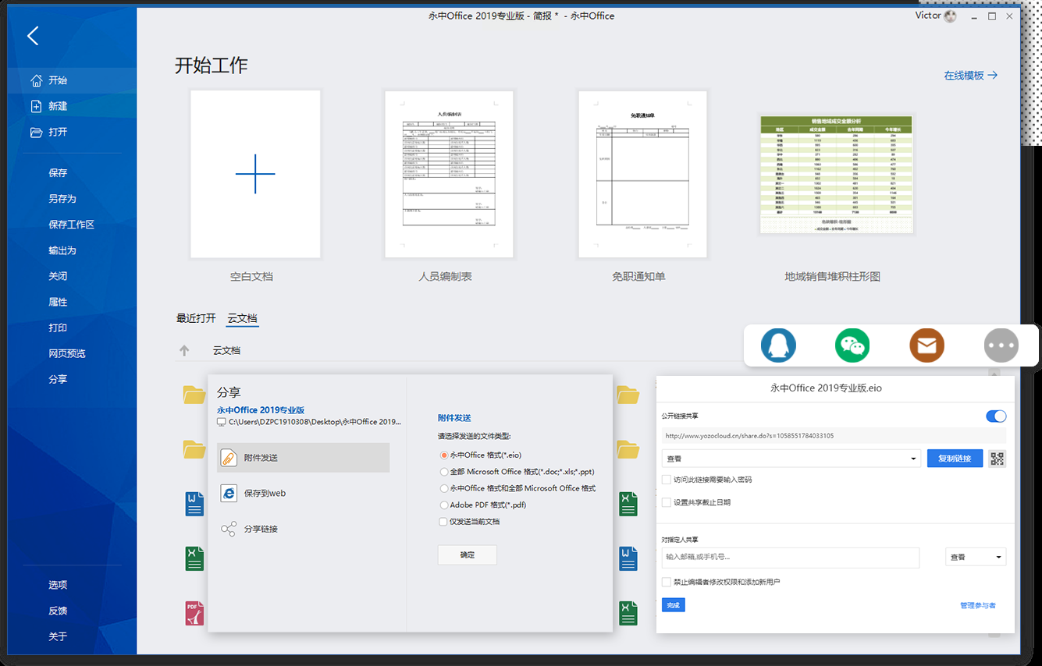This screenshot has width=1042, height=666.
Task: Open the 空白文档 blank document thumbnail
Action: pos(255,174)
